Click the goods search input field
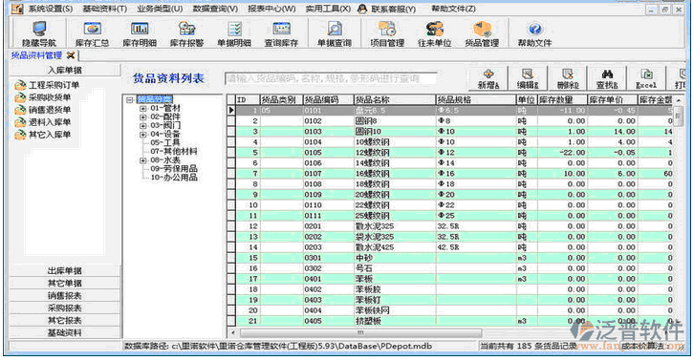Screen dimensions: 694x361 331,78
